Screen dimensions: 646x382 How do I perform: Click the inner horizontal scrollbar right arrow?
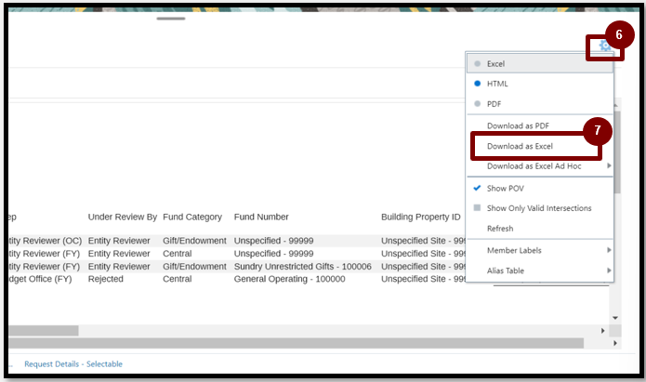click(x=602, y=331)
